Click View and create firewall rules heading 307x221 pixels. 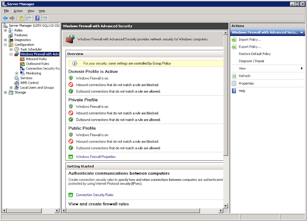(x=98, y=204)
